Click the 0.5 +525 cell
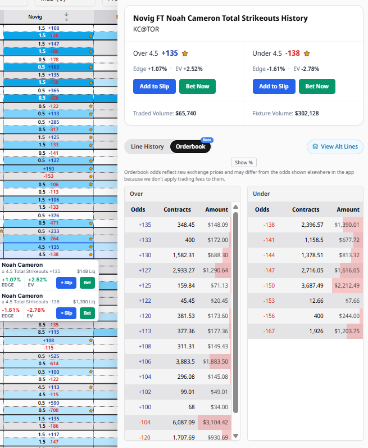This screenshot has height=448, width=368. (x=48, y=356)
